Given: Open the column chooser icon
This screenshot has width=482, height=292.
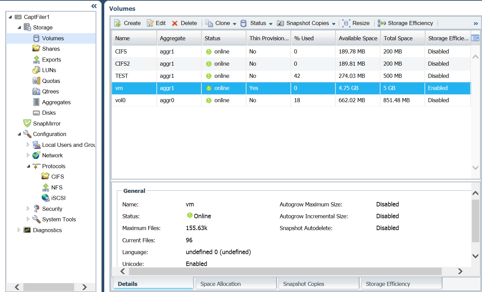Looking at the screenshot, I should tap(475, 38).
